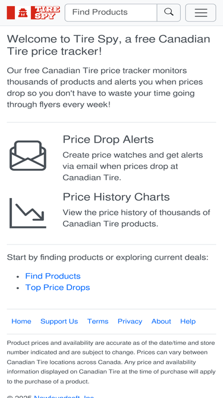Screen dimensions: 223x398
Task: Click the downward chart Price History icon
Action: [x=28, y=213]
